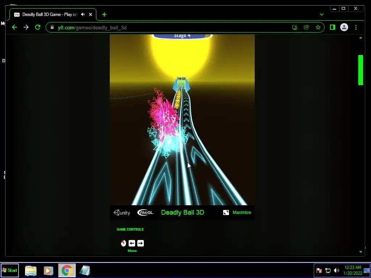The image size is (371, 278).
Task: Click the page scrollbar down arrow
Action: tap(360, 252)
